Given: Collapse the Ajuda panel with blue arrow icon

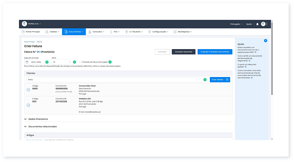Looking at the screenshot, I should point(265,40).
